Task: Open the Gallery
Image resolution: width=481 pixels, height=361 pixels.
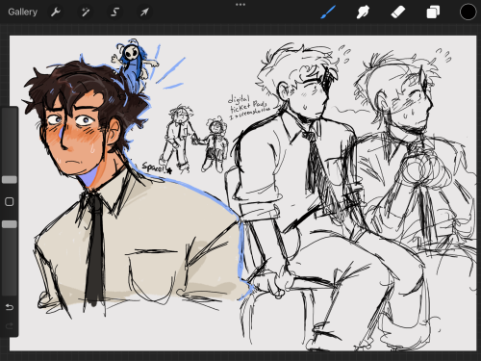Action: [22, 13]
